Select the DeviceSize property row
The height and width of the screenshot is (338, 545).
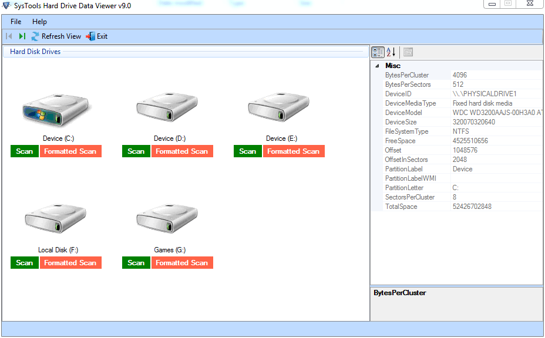(462, 122)
